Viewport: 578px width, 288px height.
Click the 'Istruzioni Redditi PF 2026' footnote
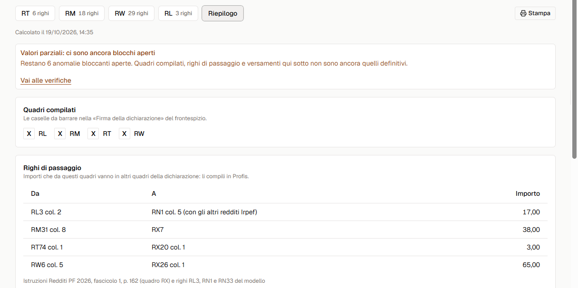144,281
